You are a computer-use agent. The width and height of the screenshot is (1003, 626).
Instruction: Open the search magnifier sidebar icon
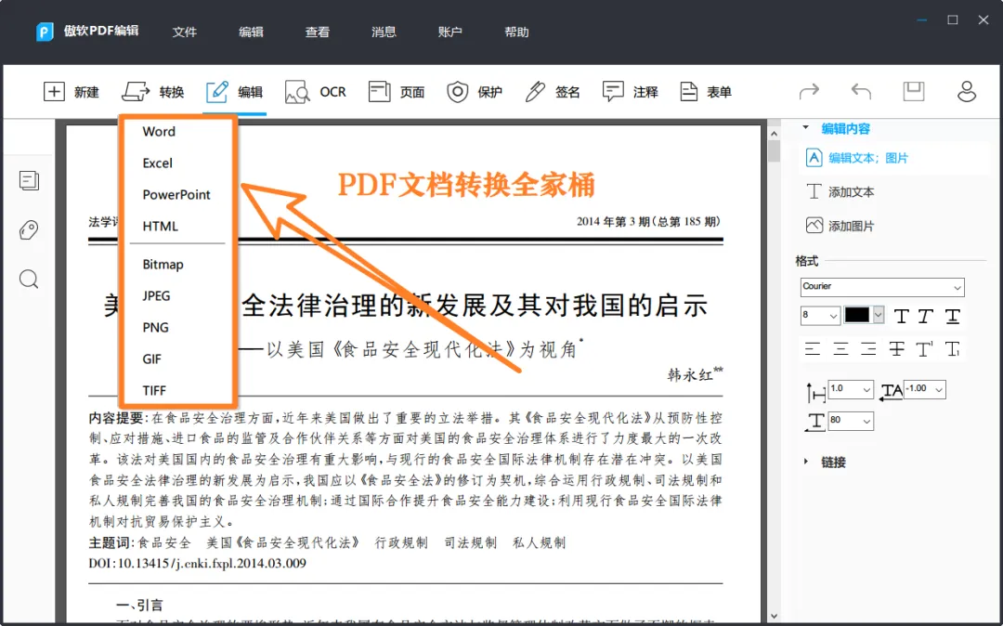pos(29,280)
